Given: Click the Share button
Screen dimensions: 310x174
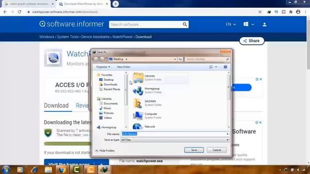Looking at the screenshot, I should (x=252, y=41).
